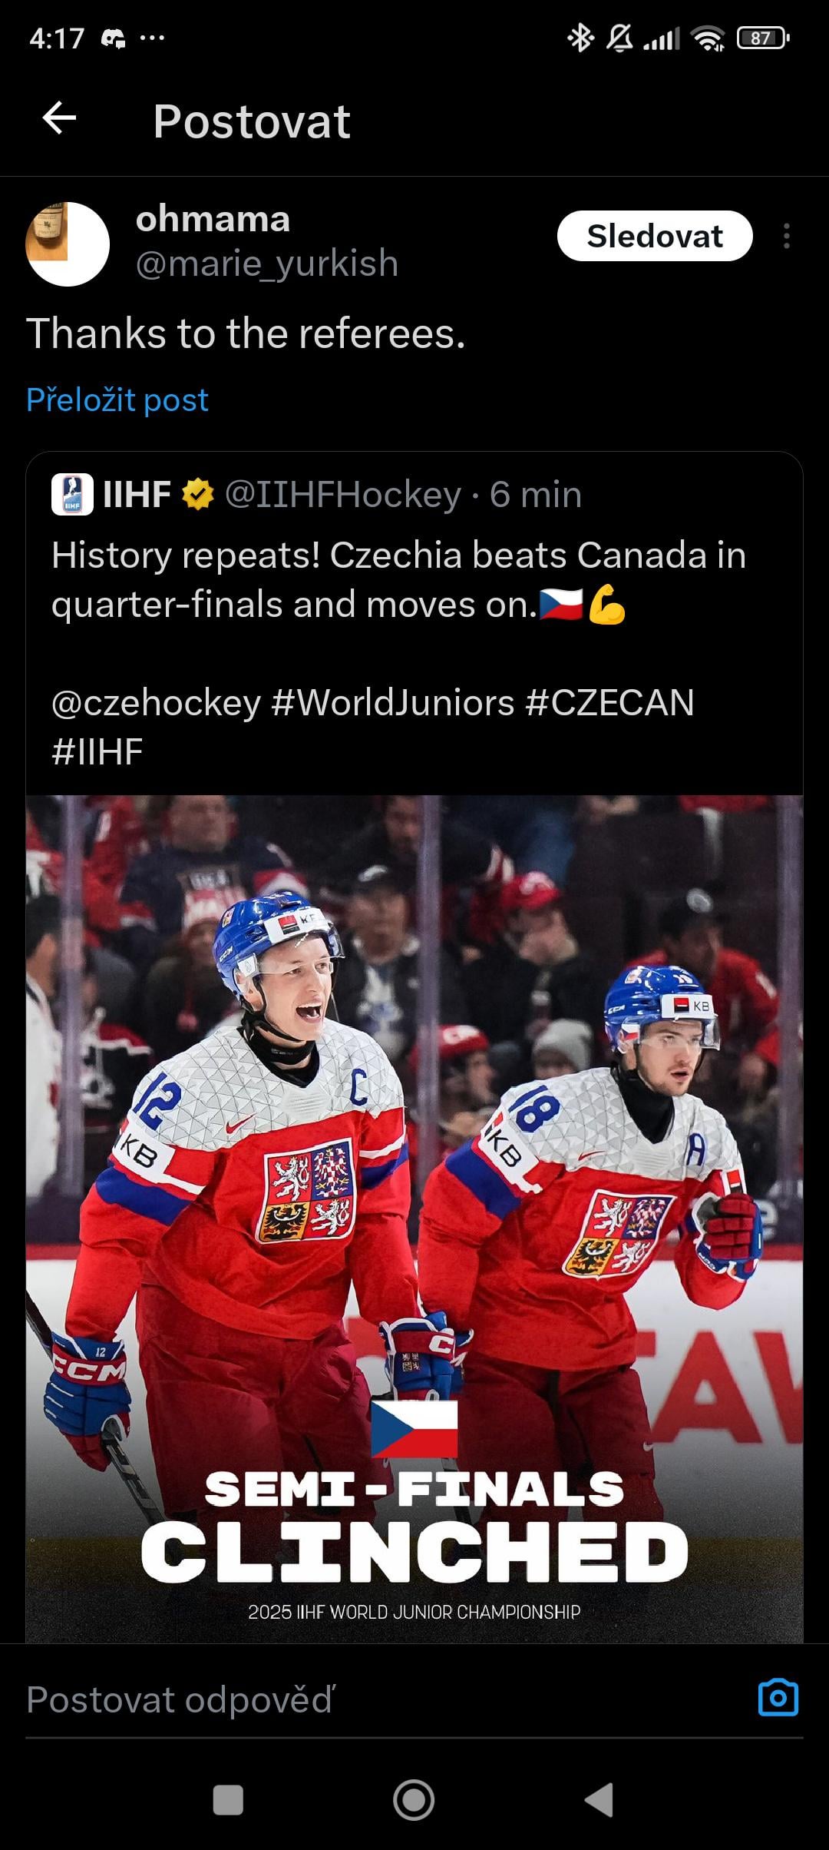
Task: Open the #WorldJuniors hashtag
Action: pos(392,703)
